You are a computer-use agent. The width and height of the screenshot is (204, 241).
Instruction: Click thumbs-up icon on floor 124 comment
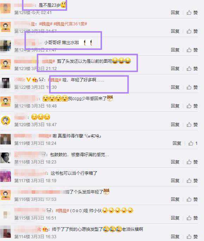coord(189,50)
